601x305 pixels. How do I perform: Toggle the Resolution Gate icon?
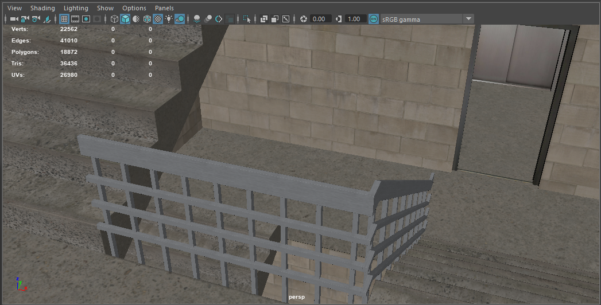[86, 19]
